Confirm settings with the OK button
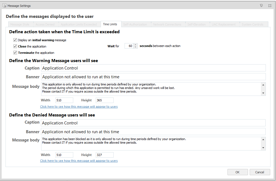276x181 pixels. [238, 172]
